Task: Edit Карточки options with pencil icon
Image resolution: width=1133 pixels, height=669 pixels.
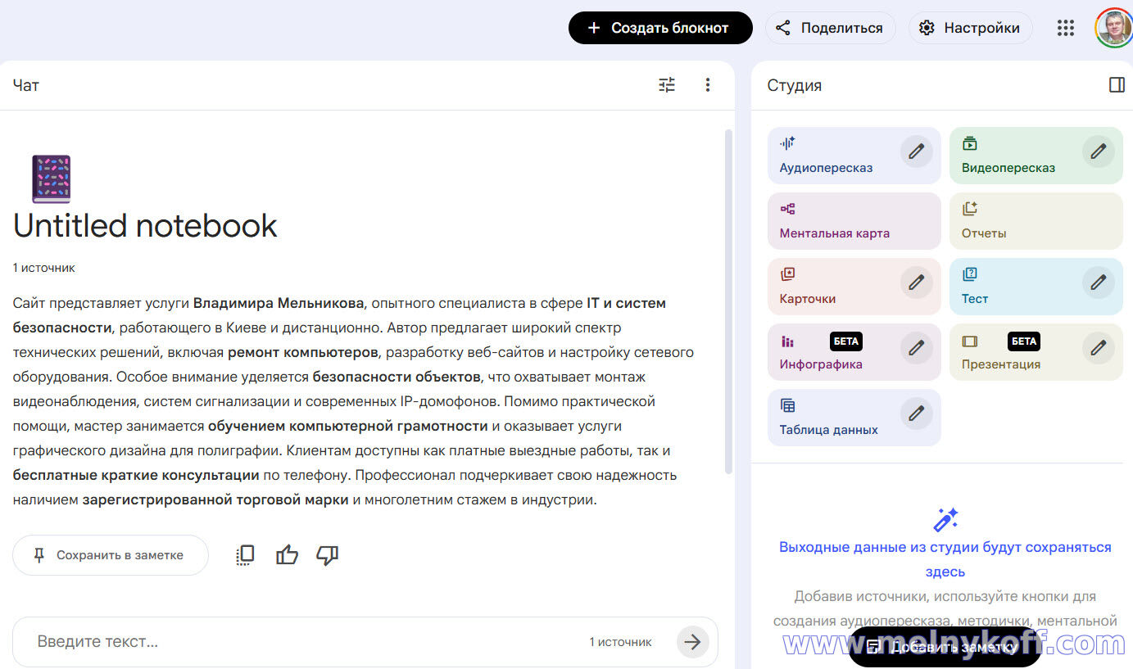Action: (x=916, y=283)
